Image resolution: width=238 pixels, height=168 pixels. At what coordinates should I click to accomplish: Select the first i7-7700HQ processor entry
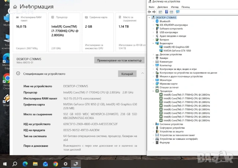point(187,95)
